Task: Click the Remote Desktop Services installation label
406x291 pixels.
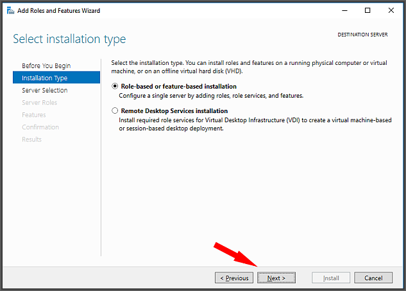Action: [x=174, y=111]
